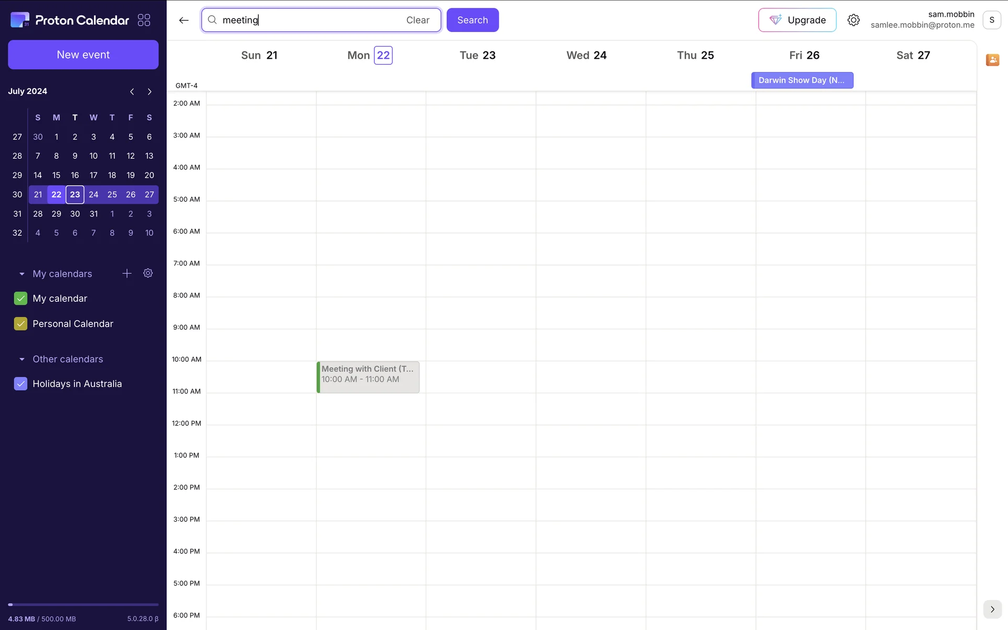Uncheck the My calendar checkbox
The image size is (1008, 630).
[20, 298]
